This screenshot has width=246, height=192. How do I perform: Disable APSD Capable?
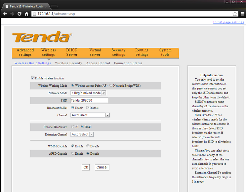[x=88, y=153]
